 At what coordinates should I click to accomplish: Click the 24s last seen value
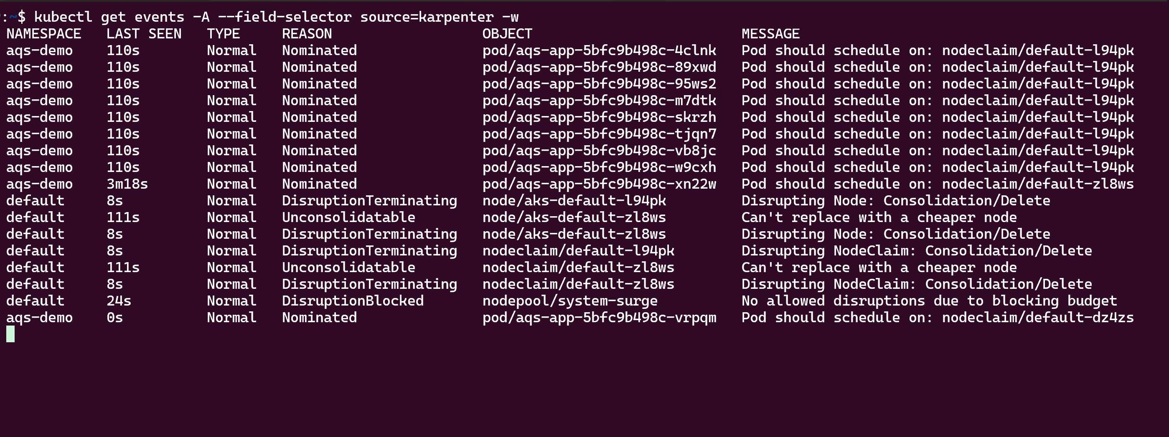click(x=119, y=301)
